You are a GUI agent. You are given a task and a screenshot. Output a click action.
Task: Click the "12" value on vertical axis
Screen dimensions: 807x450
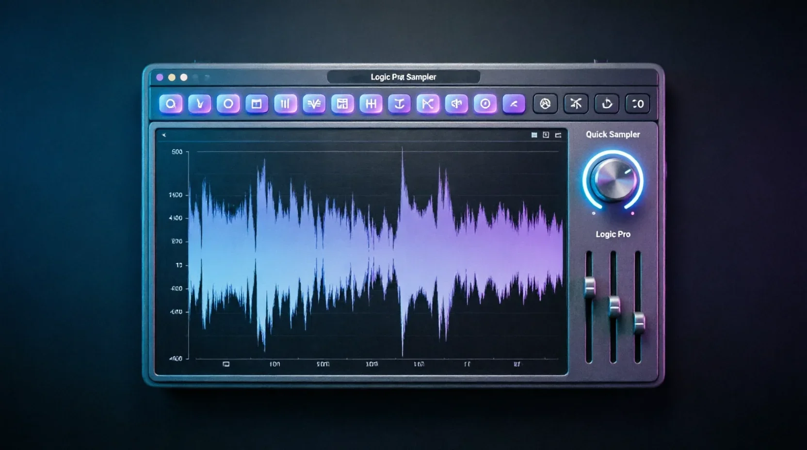(179, 265)
